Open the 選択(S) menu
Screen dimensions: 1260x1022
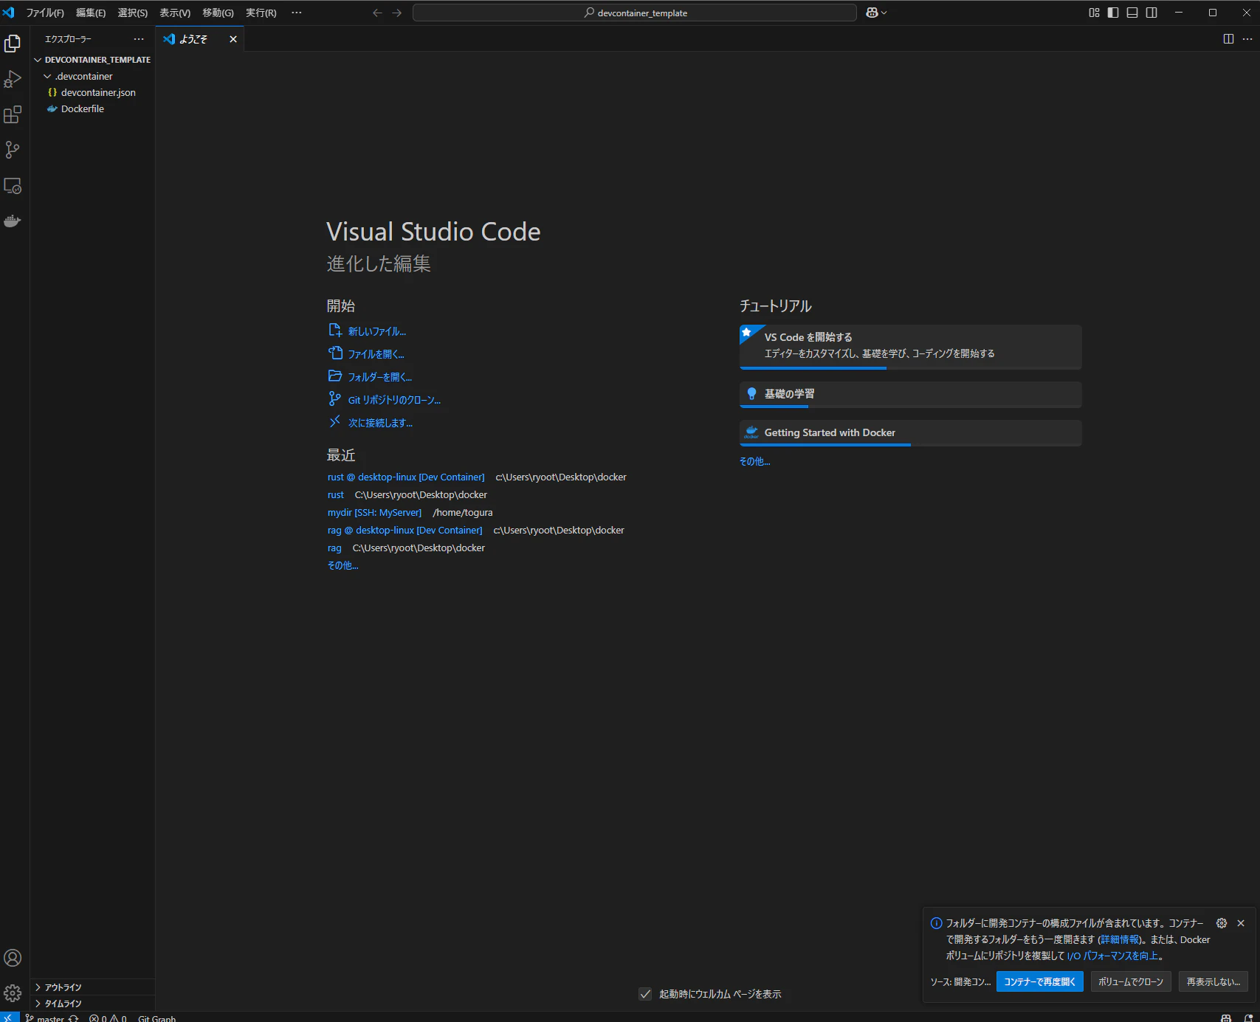[x=133, y=13]
